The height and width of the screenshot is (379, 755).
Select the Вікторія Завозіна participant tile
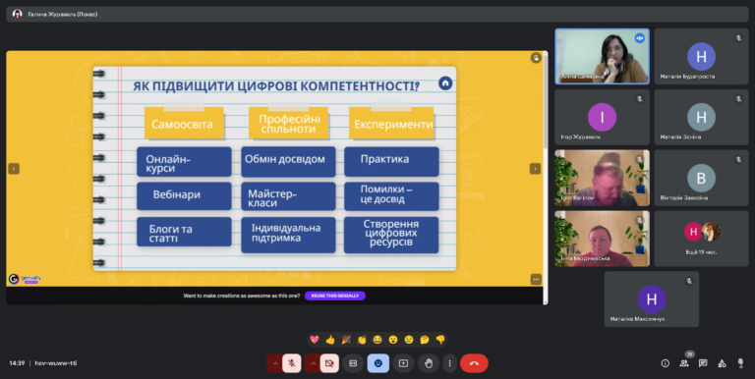pos(701,178)
